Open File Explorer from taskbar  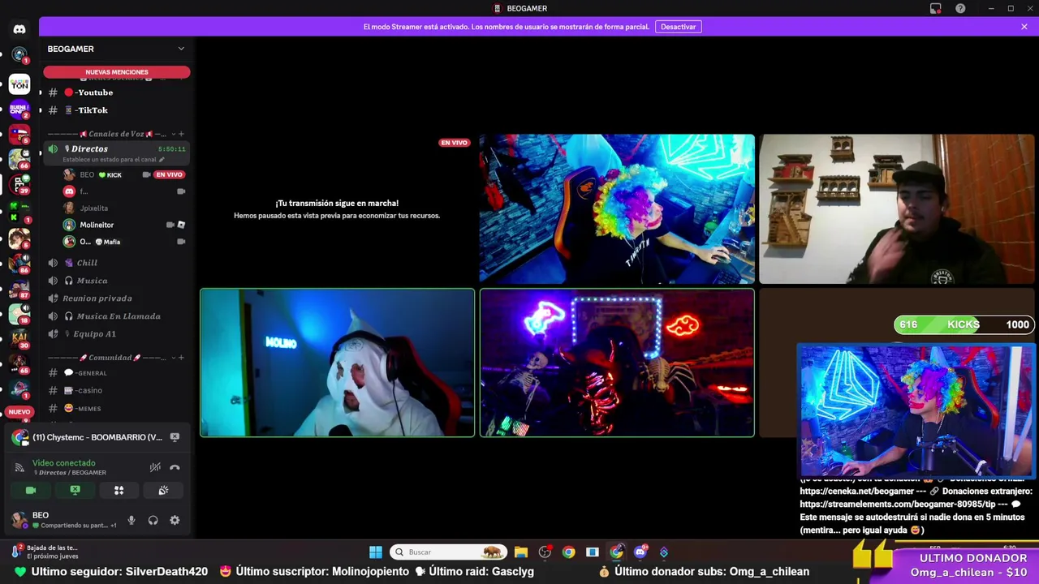point(521,552)
